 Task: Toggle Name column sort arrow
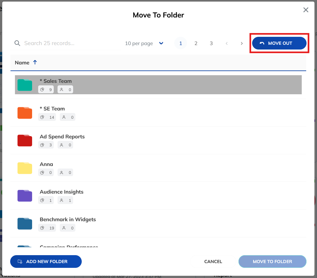[35, 62]
